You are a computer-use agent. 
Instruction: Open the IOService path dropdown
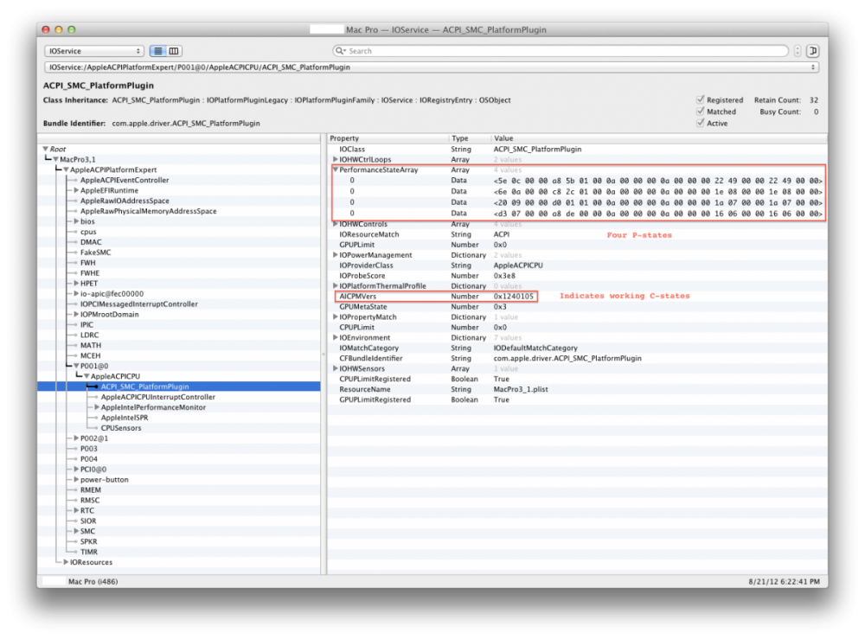coord(432,67)
